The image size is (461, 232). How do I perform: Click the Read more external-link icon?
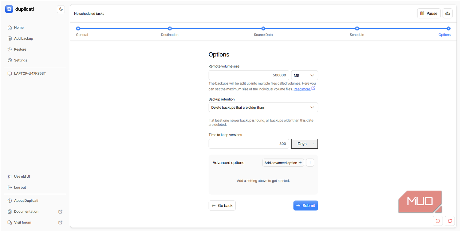[313, 88]
